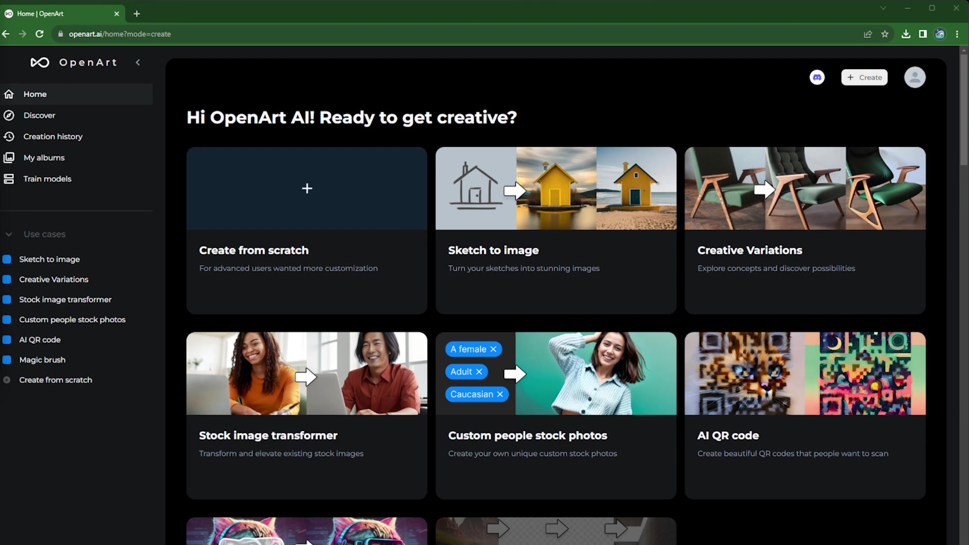This screenshot has height=545, width=969.
Task: Open the Discord link icon
Action: 817,77
